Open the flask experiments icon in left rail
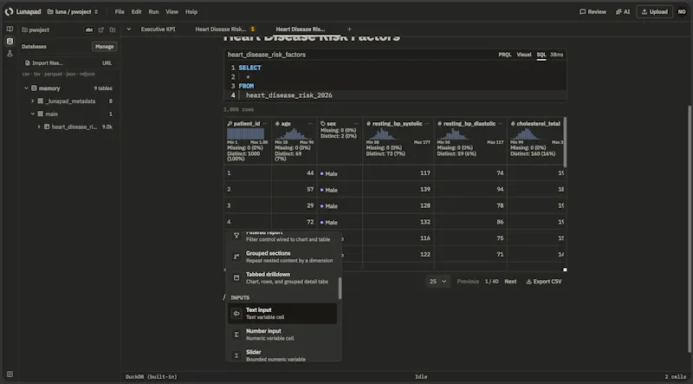Viewport: 693px width, 384px height. click(10, 54)
